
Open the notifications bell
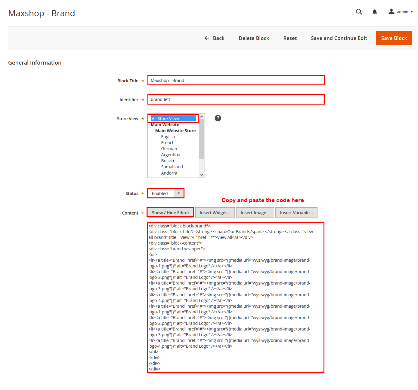375,12
